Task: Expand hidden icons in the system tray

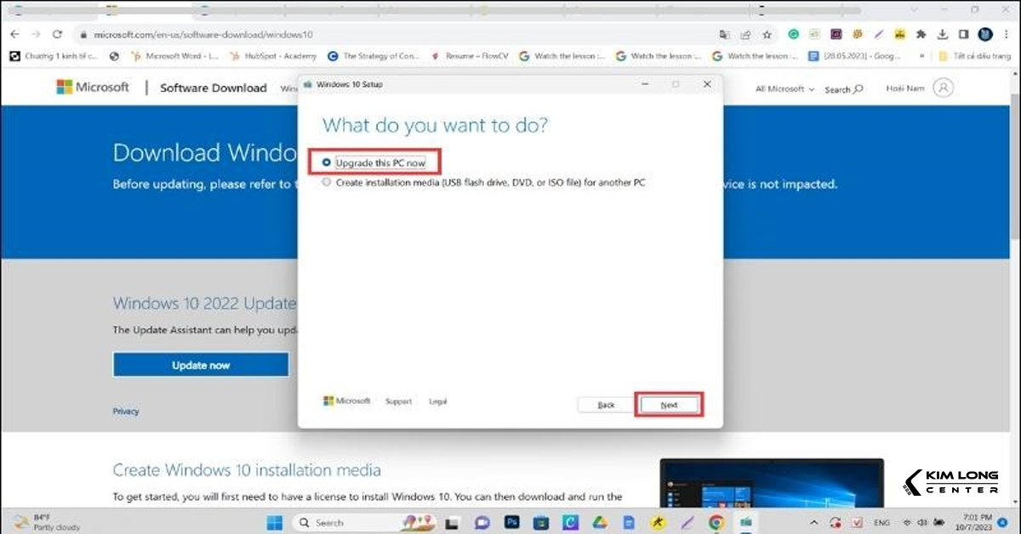Action: 813,522
